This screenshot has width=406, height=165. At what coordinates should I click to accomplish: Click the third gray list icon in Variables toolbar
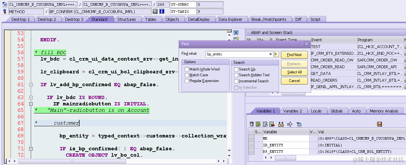pyautogui.click(x=265, y=124)
